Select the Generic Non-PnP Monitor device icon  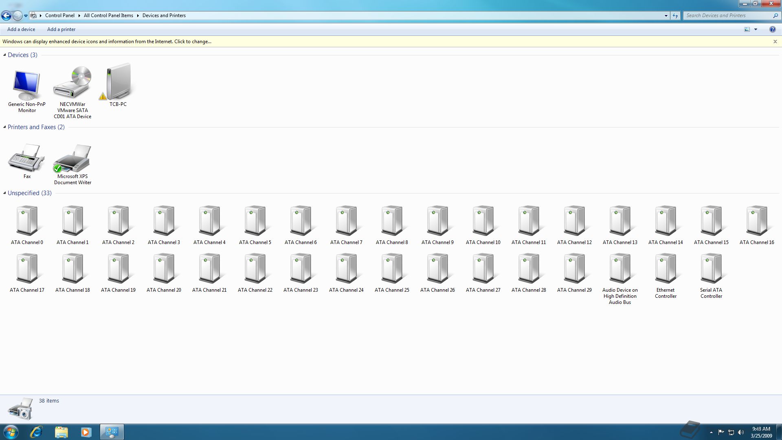27,85
